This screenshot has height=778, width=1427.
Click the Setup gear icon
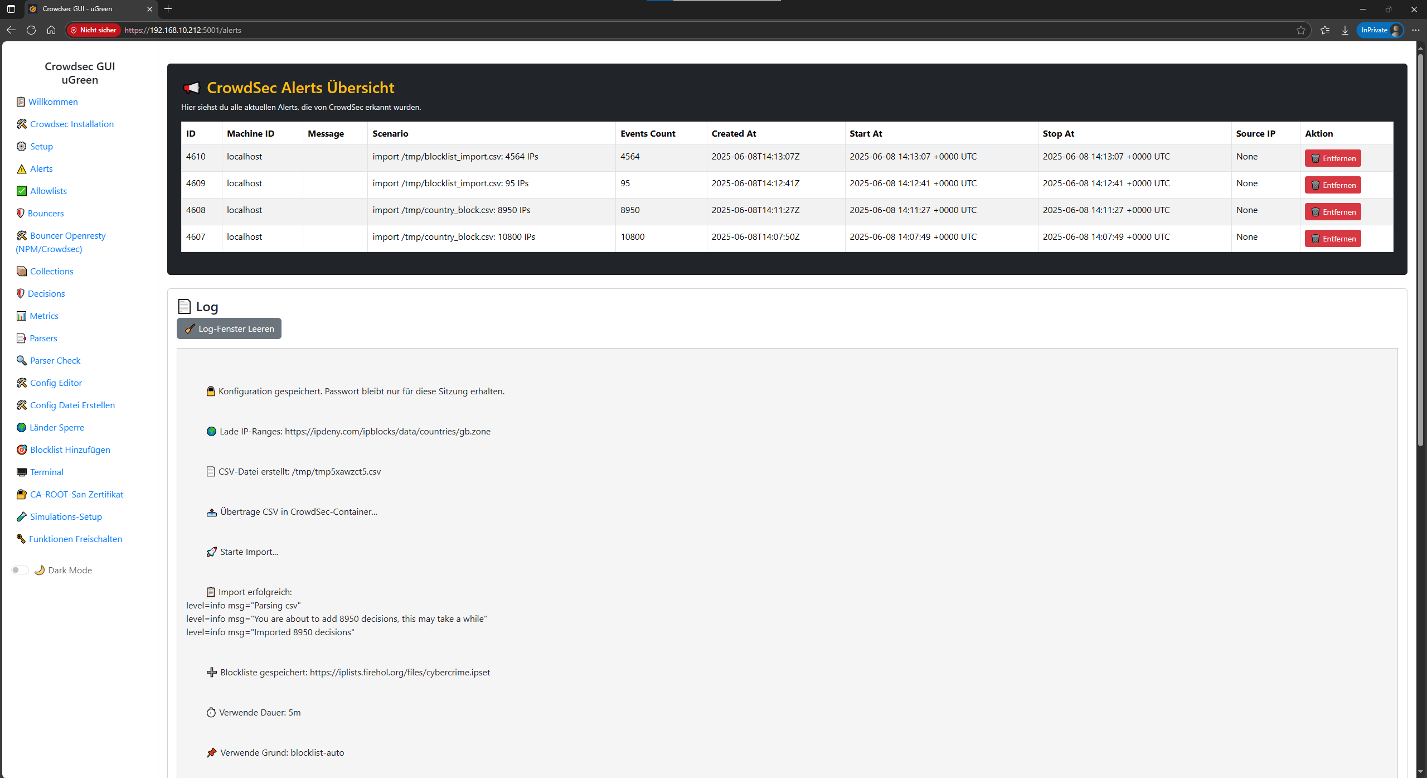click(21, 146)
